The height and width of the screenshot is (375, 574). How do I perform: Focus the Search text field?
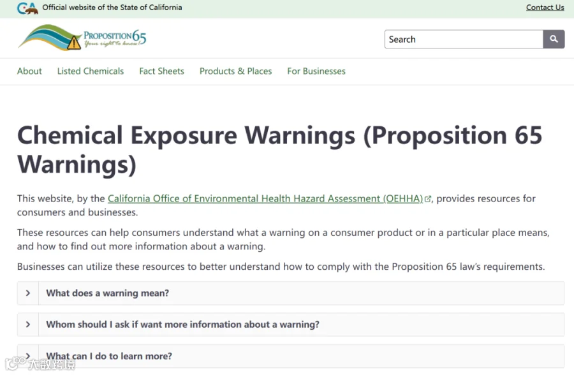[464, 39]
